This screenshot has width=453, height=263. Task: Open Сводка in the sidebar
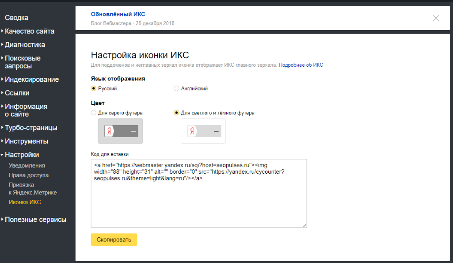16,18
